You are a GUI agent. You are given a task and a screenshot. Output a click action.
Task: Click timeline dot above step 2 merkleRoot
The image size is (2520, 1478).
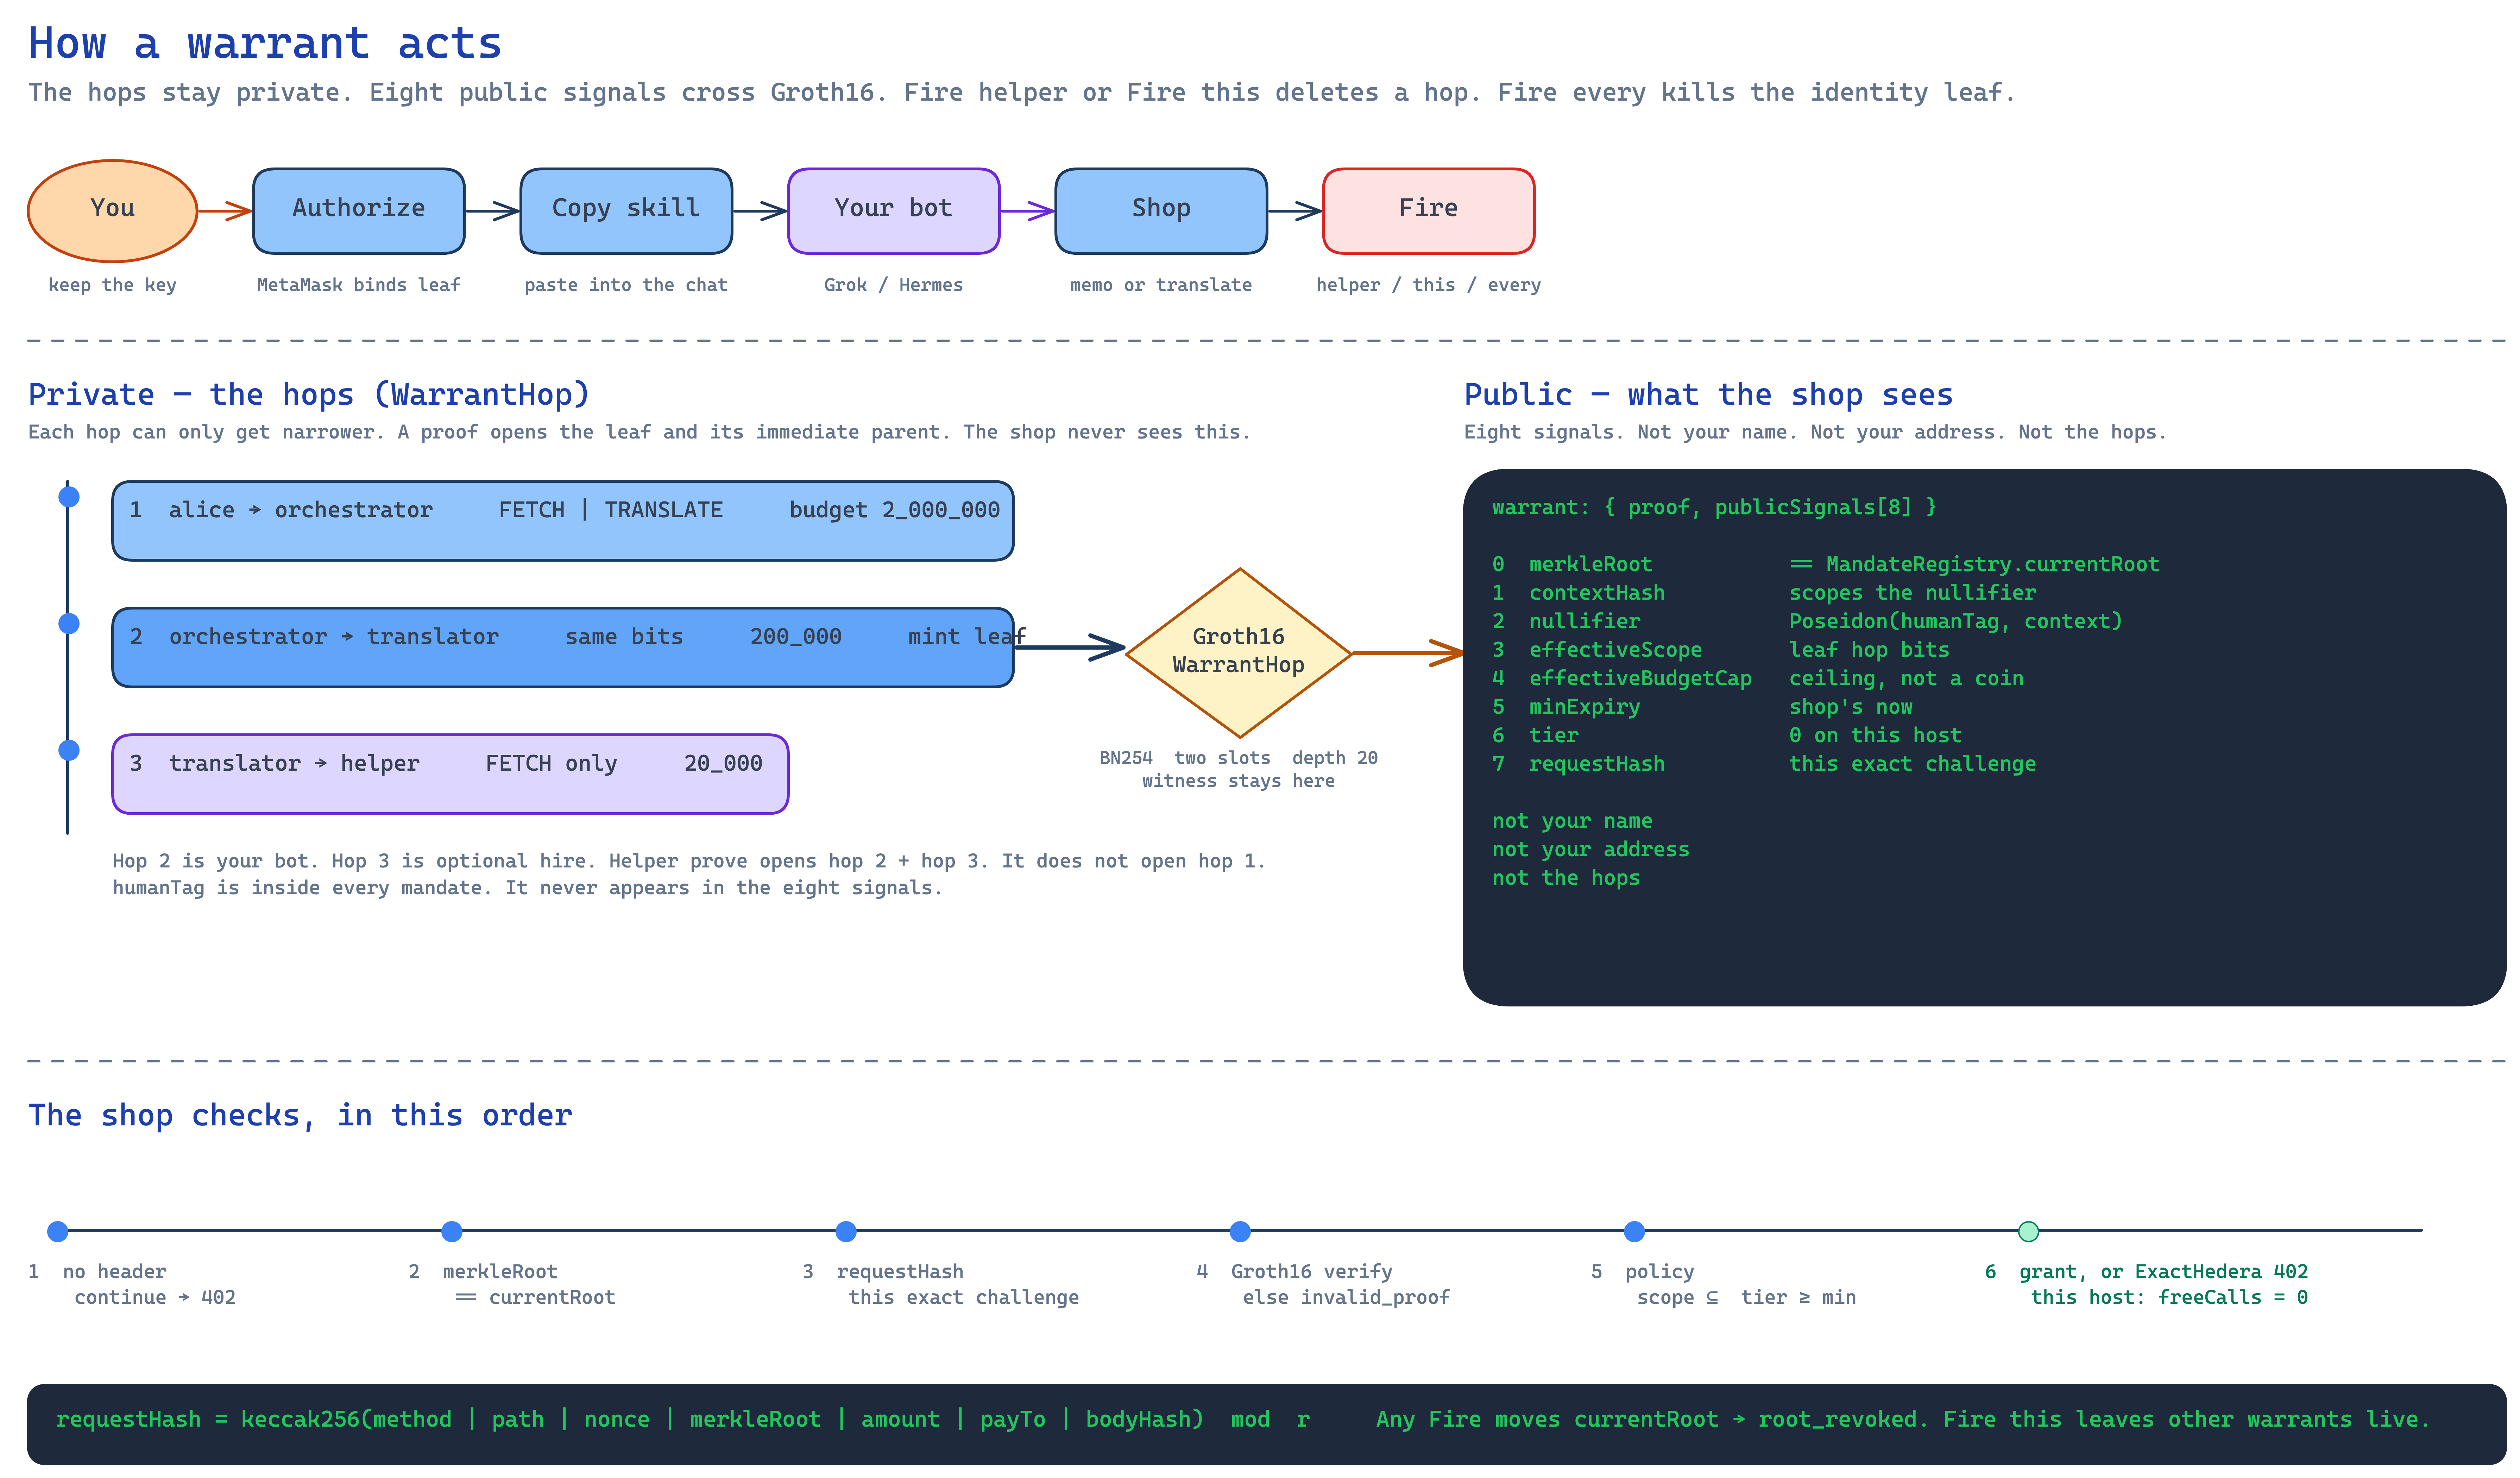click(x=452, y=1231)
